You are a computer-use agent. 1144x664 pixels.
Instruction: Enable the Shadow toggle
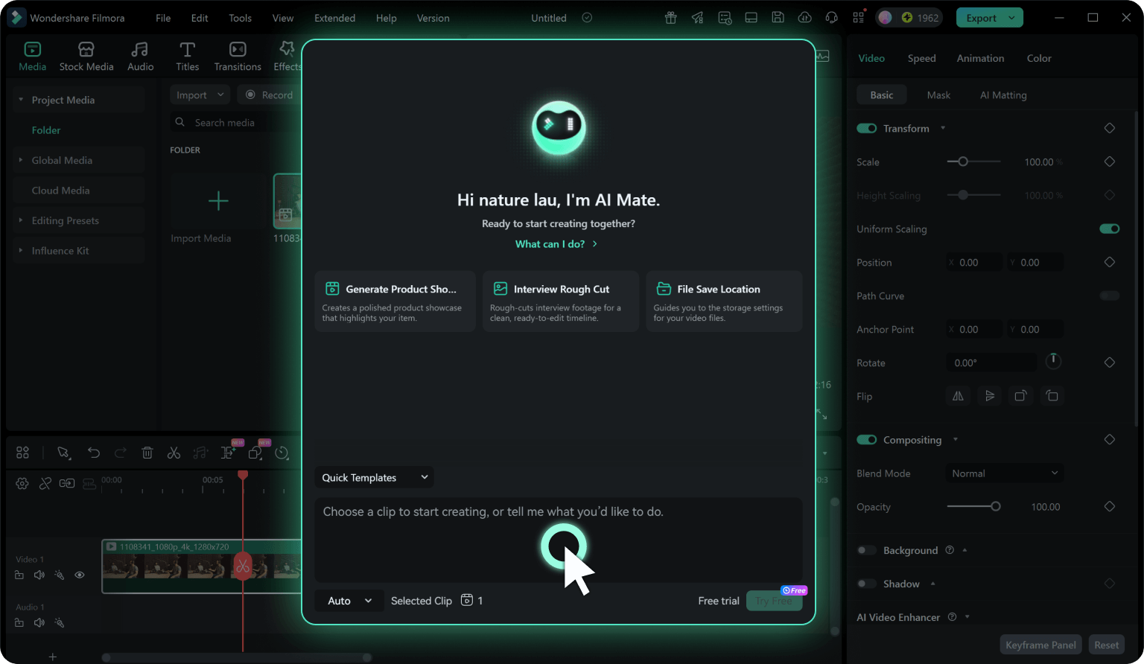(x=866, y=584)
